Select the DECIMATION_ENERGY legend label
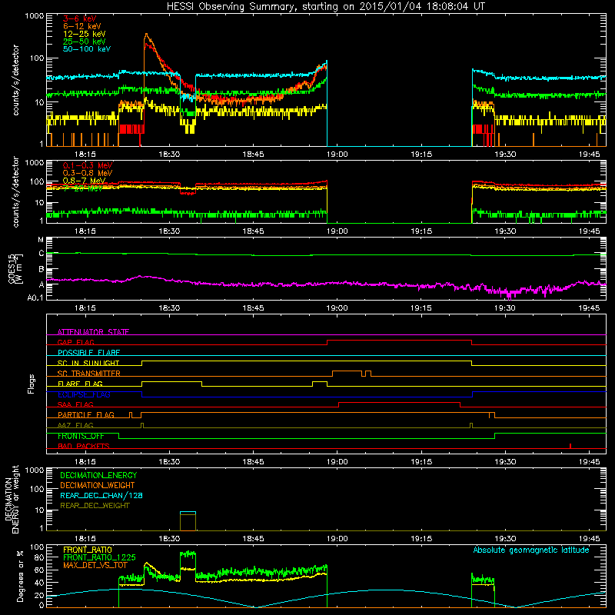The height and width of the screenshot is (615, 615). (98, 475)
